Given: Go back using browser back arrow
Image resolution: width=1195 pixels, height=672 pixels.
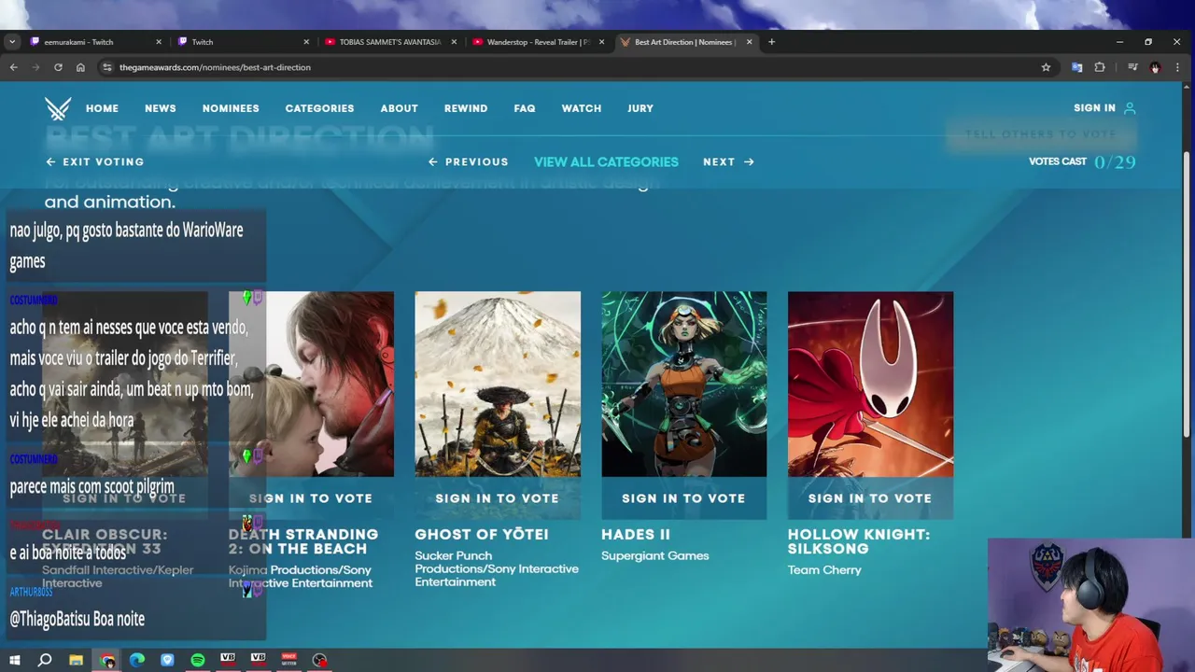Looking at the screenshot, I should pos(13,67).
